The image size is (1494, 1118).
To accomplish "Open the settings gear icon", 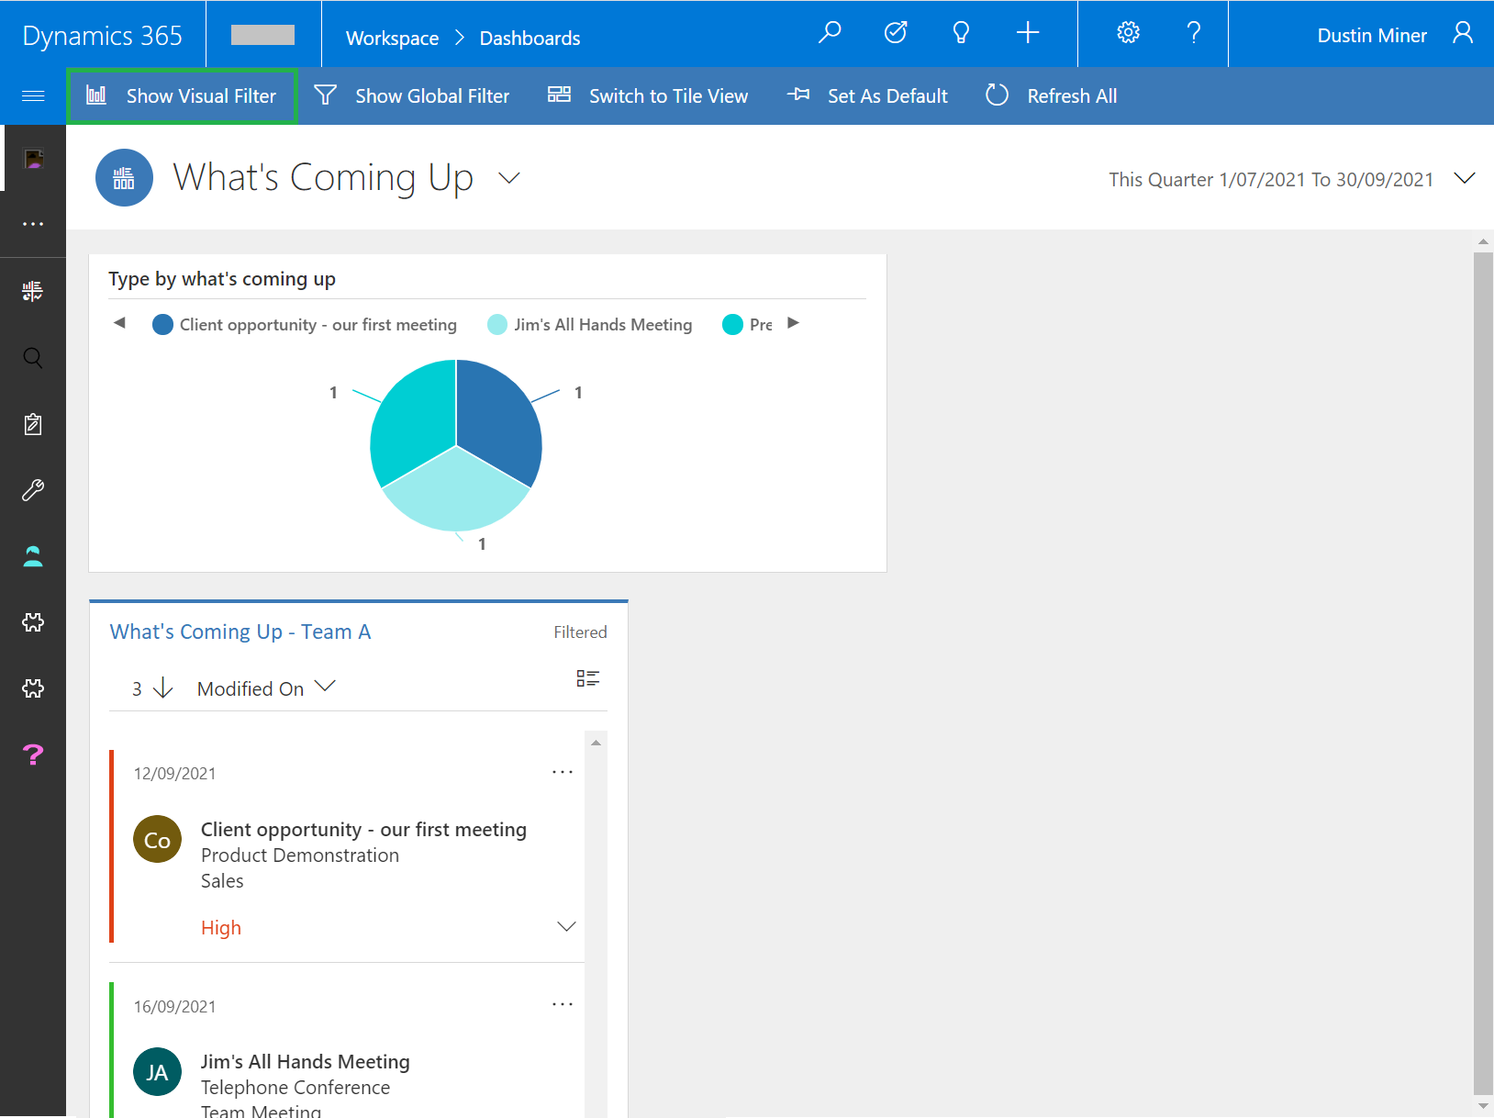I will [x=1128, y=33].
